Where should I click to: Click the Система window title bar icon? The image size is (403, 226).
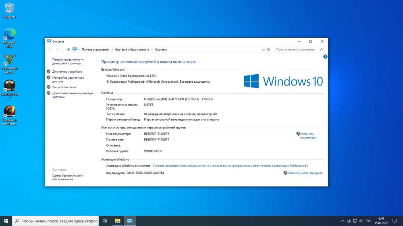tap(49, 41)
